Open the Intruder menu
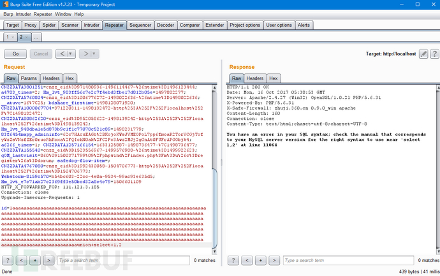This screenshot has height=276, width=440. pos(24,14)
